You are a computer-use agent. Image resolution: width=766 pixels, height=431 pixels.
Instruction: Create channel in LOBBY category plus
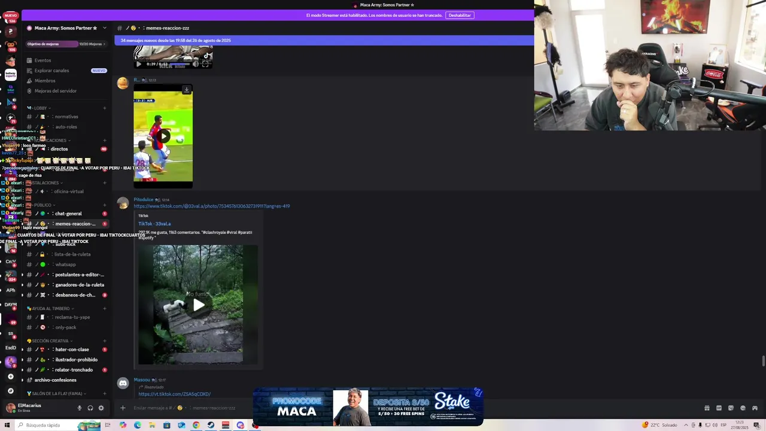pyautogui.click(x=104, y=108)
